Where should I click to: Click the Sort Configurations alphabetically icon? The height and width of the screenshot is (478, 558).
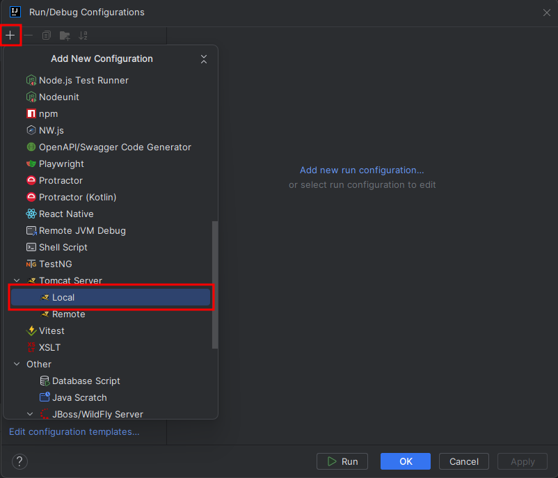click(83, 35)
